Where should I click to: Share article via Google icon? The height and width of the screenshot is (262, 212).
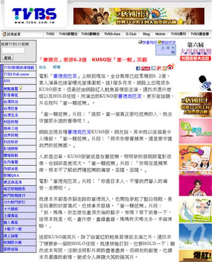(x=153, y=68)
